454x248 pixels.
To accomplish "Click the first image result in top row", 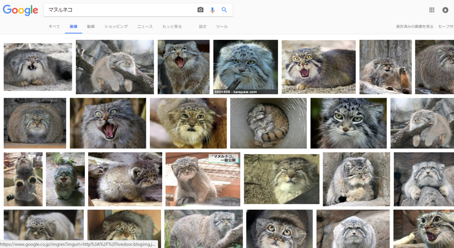I will pyautogui.click(x=38, y=67).
